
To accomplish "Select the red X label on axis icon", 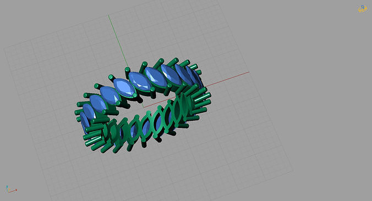I will tap(16, 190).
